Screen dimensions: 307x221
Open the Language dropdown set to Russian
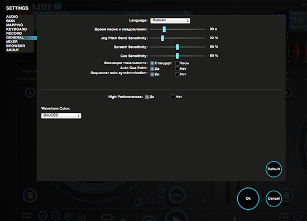[170, 21]
